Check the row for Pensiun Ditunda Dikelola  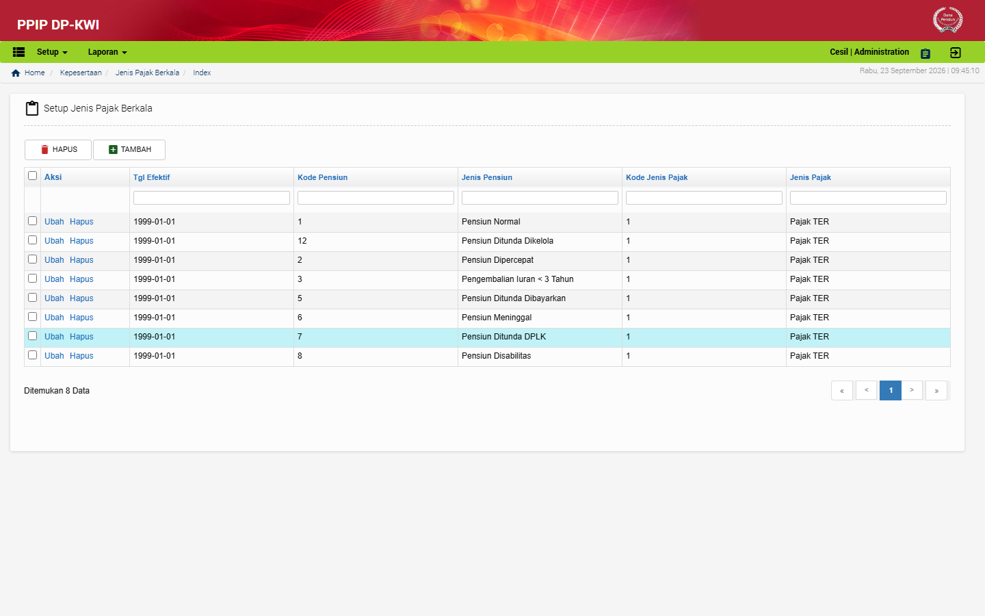click(32, 240)
